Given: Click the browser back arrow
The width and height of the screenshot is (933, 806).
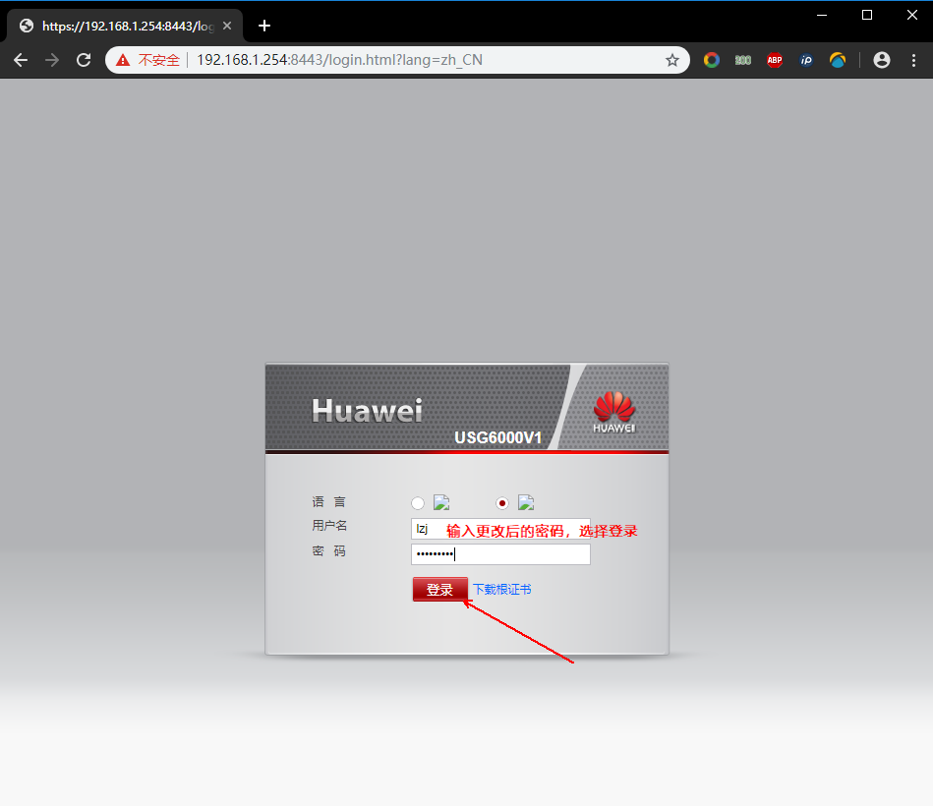Looking at the screenshot, I should click(x=21, y=60).
